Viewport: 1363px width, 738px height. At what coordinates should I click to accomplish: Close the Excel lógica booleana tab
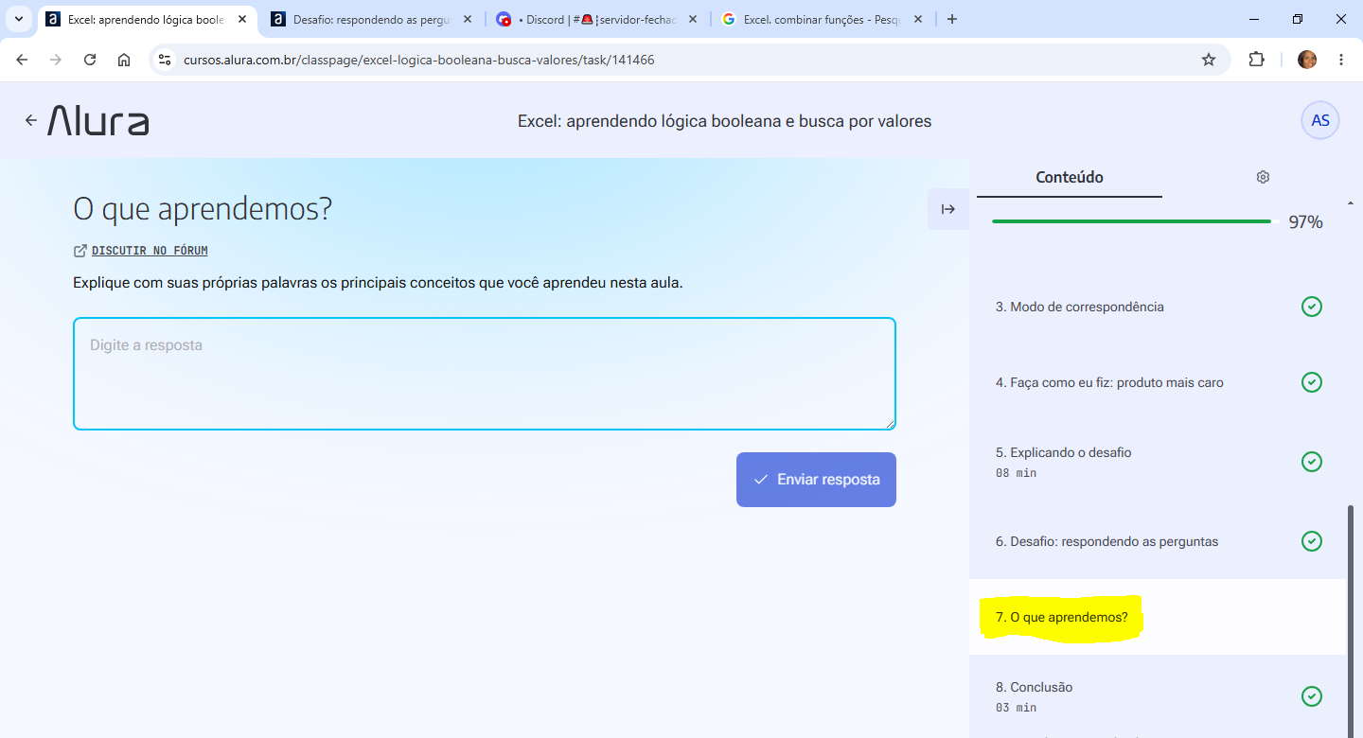pos(242,19)
